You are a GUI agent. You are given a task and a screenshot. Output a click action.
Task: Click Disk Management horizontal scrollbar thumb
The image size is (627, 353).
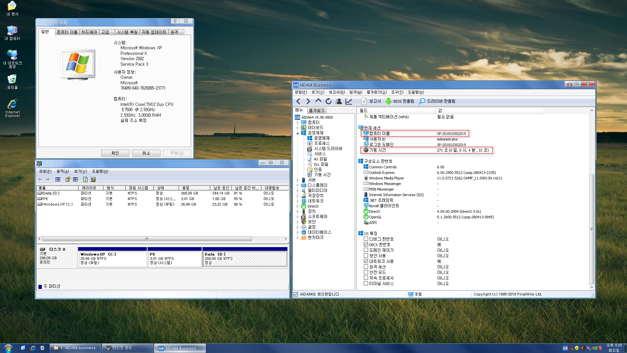[147, 239]
